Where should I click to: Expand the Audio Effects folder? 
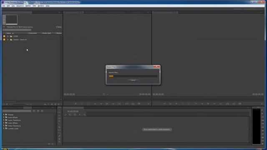pyautogui.click(x=4, y=117)
